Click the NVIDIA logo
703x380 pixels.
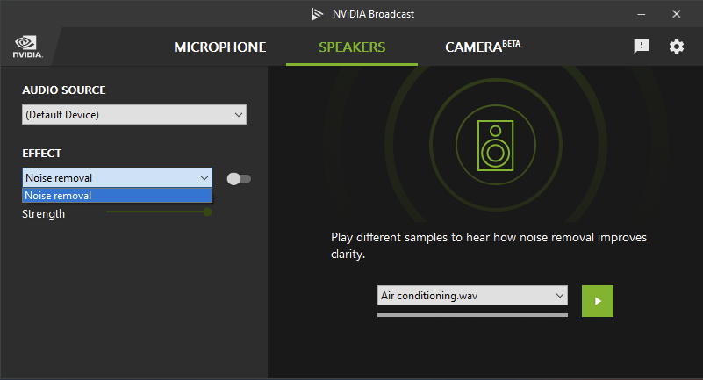pyautogui.click(x=27, y=47)
